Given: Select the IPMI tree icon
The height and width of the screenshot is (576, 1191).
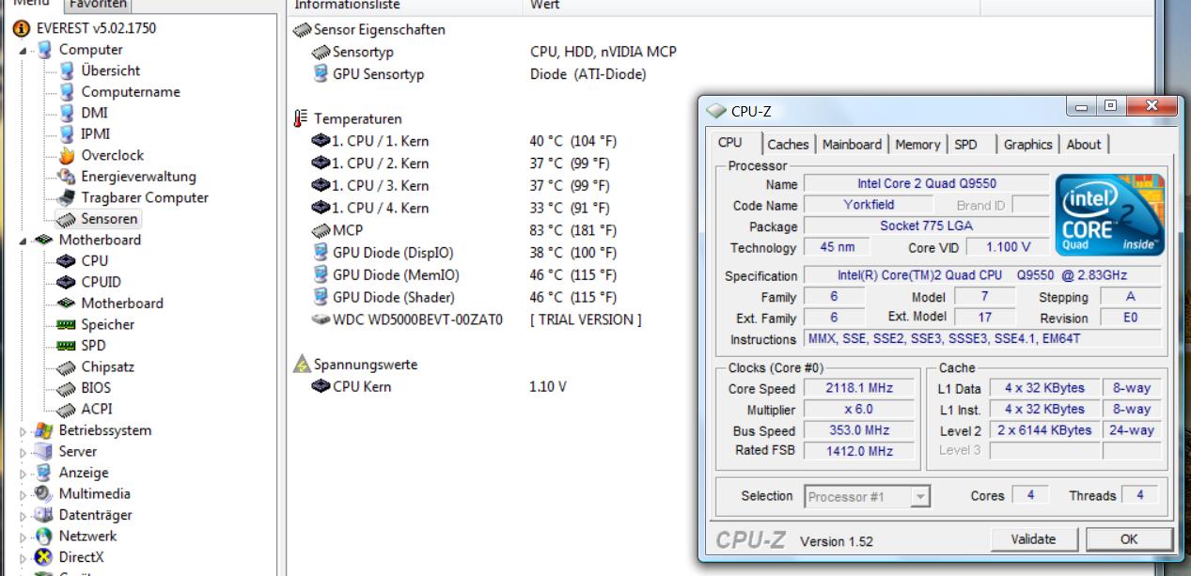Looking at the screenshot, I should click(67, 134).
